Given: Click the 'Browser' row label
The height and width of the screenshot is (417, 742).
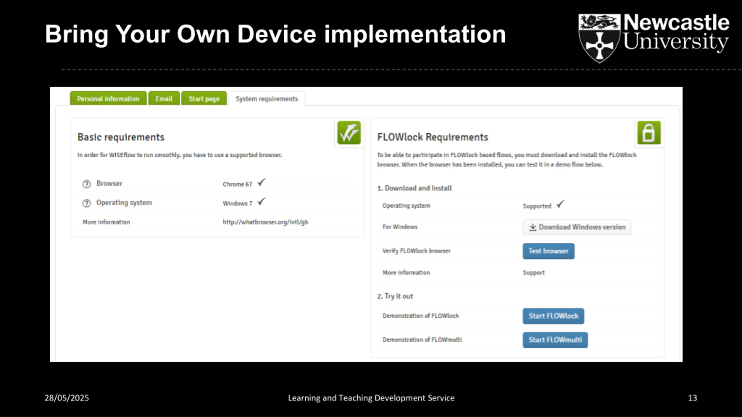Looking at the screenshot, I should 109,184.
